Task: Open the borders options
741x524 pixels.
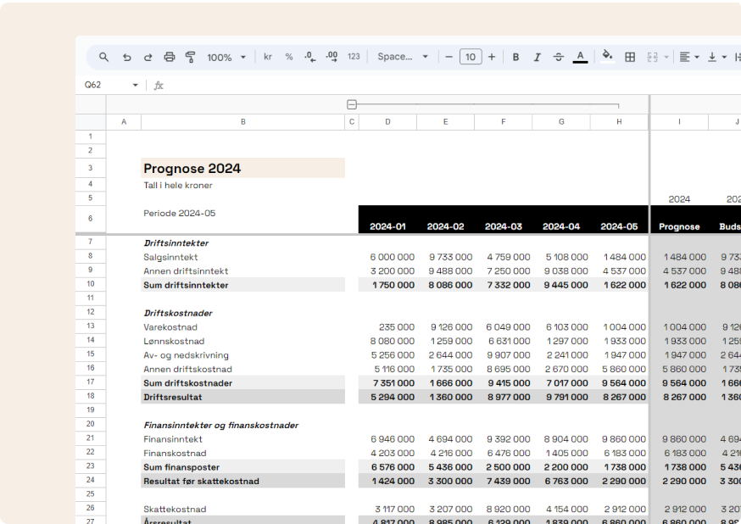Action: pyautogui.click(x=629, y=57)
